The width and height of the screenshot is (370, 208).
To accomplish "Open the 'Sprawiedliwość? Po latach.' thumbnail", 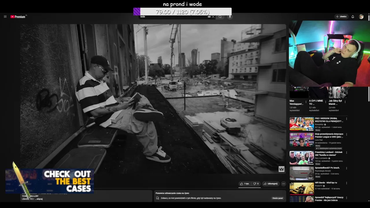I will pos(302,173).
